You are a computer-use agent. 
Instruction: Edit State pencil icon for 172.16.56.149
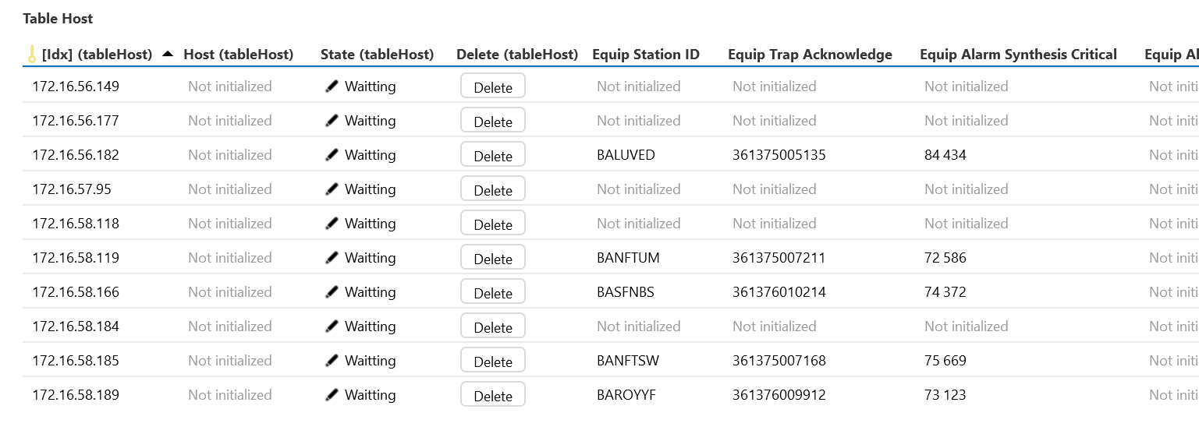(x=332, y=86)
